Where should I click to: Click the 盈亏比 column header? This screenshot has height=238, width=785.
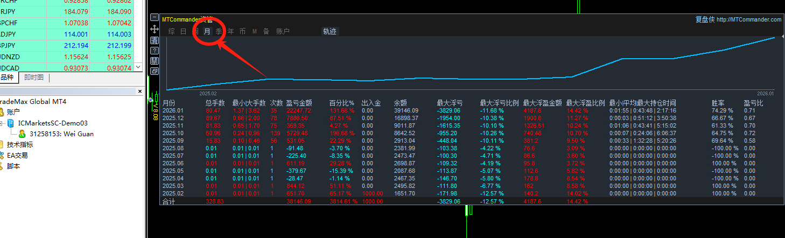tap(754, 103)
